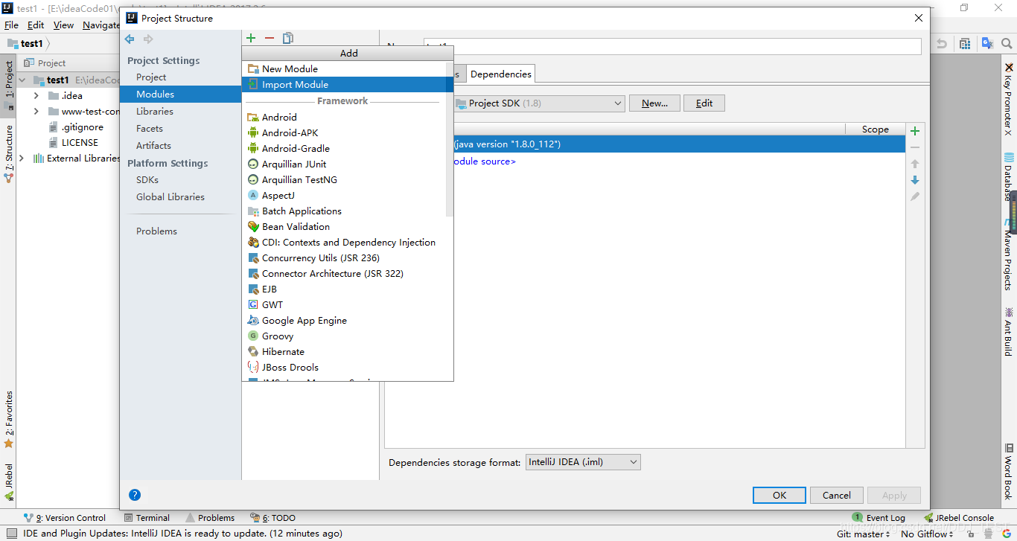Click the blue Move Down dependency arrow
This screenshot has height=541, width=1017.
915,180
